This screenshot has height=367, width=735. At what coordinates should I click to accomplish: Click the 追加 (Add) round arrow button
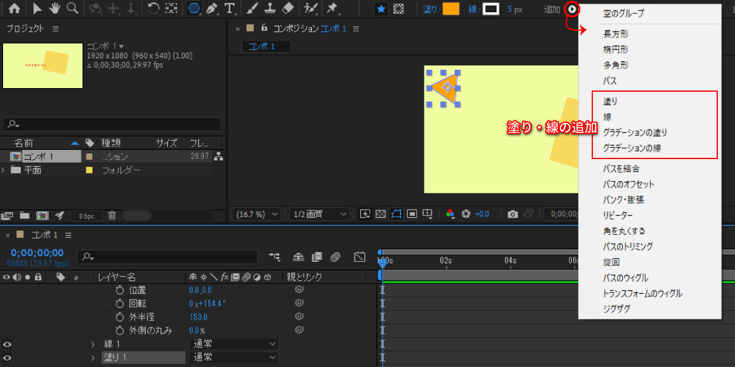coord(571,9)
